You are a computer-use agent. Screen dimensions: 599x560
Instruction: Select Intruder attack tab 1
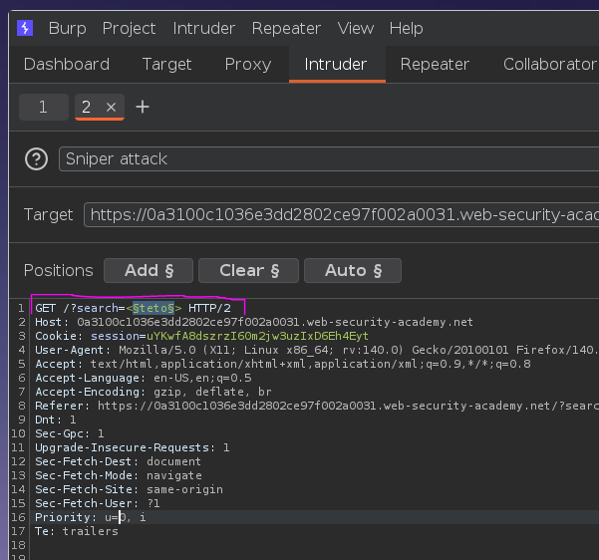click(44, 107)
